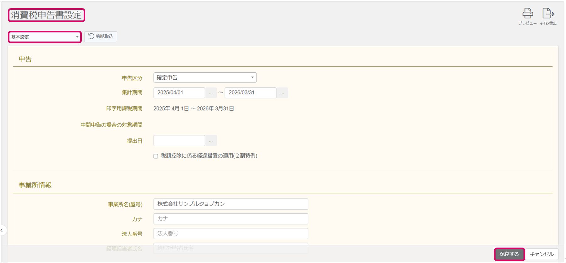
Task: Click the キャンセル button
Action: tap(541, 254)
